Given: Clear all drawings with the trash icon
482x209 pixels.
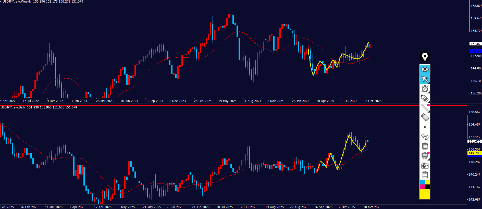Looking at the screenshot, I should [x=425, y=146].
